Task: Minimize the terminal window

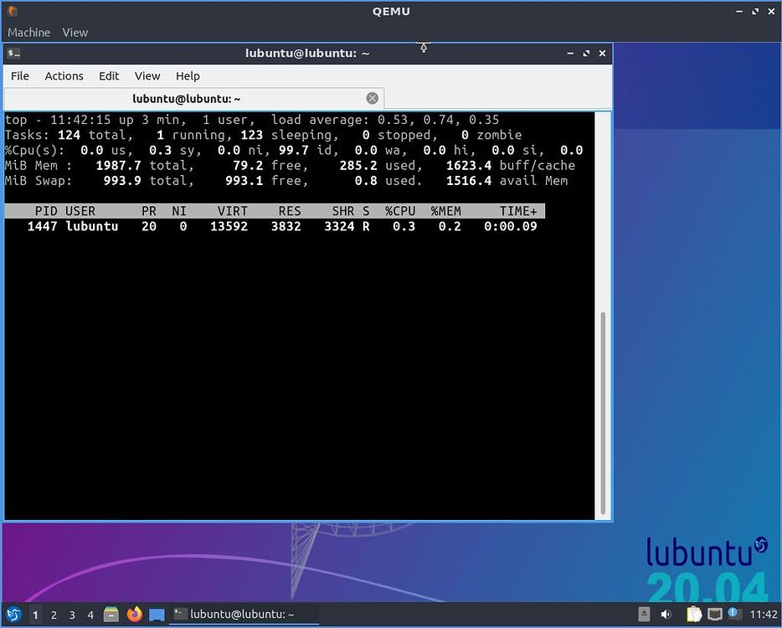Action: [570, 53]
